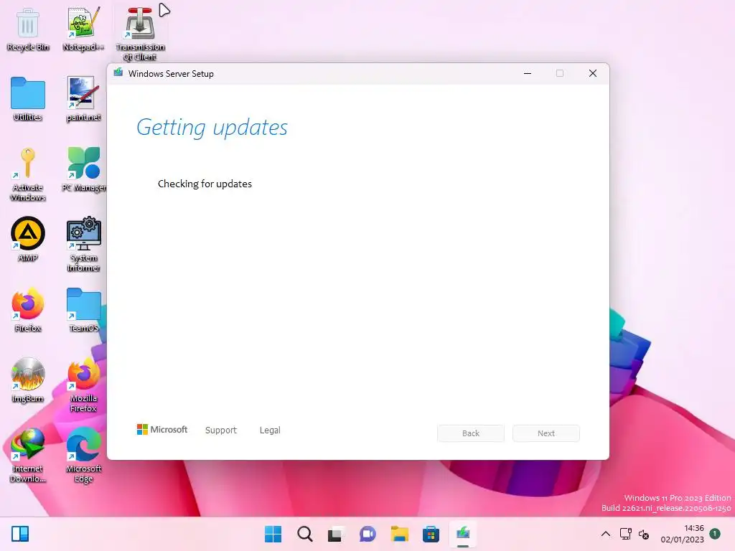Open the Mozilla Firefox shortcut

[x=83, y=385]
